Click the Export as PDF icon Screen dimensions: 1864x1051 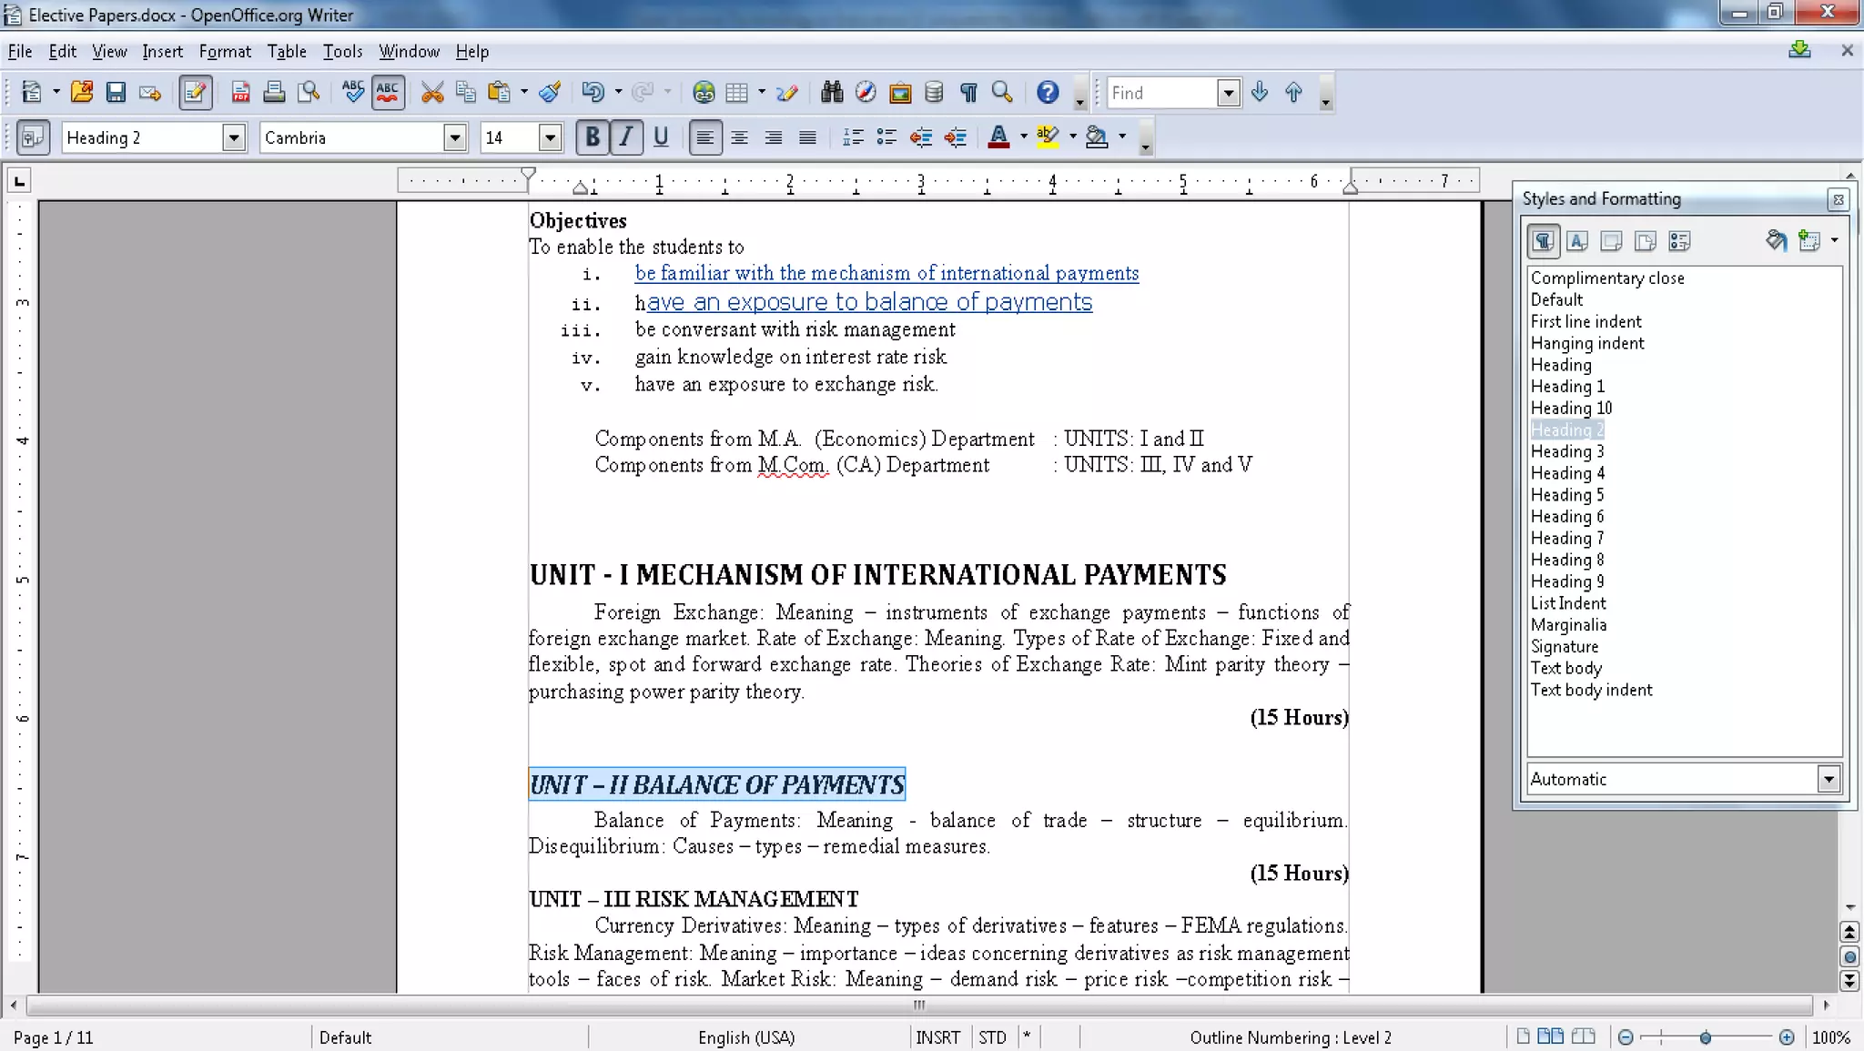pos(240,92)
